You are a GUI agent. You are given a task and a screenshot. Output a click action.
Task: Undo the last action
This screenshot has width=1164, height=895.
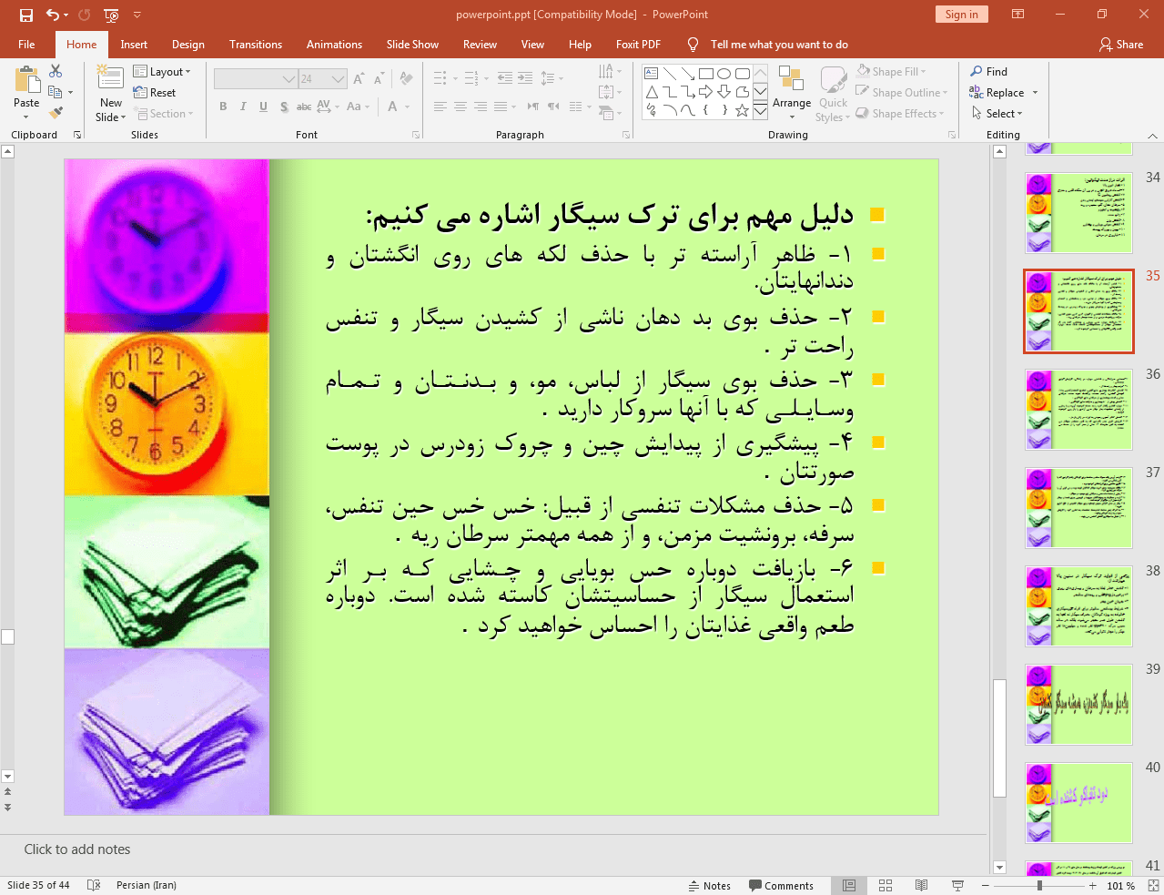53,15
